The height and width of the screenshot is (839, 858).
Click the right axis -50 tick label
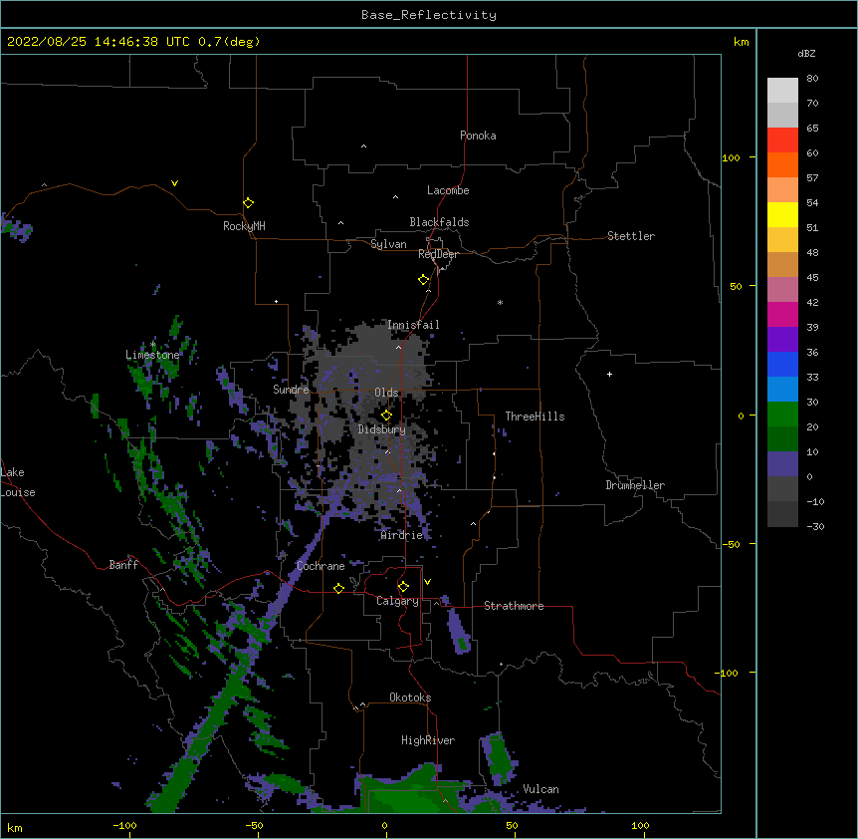[731, 544]
